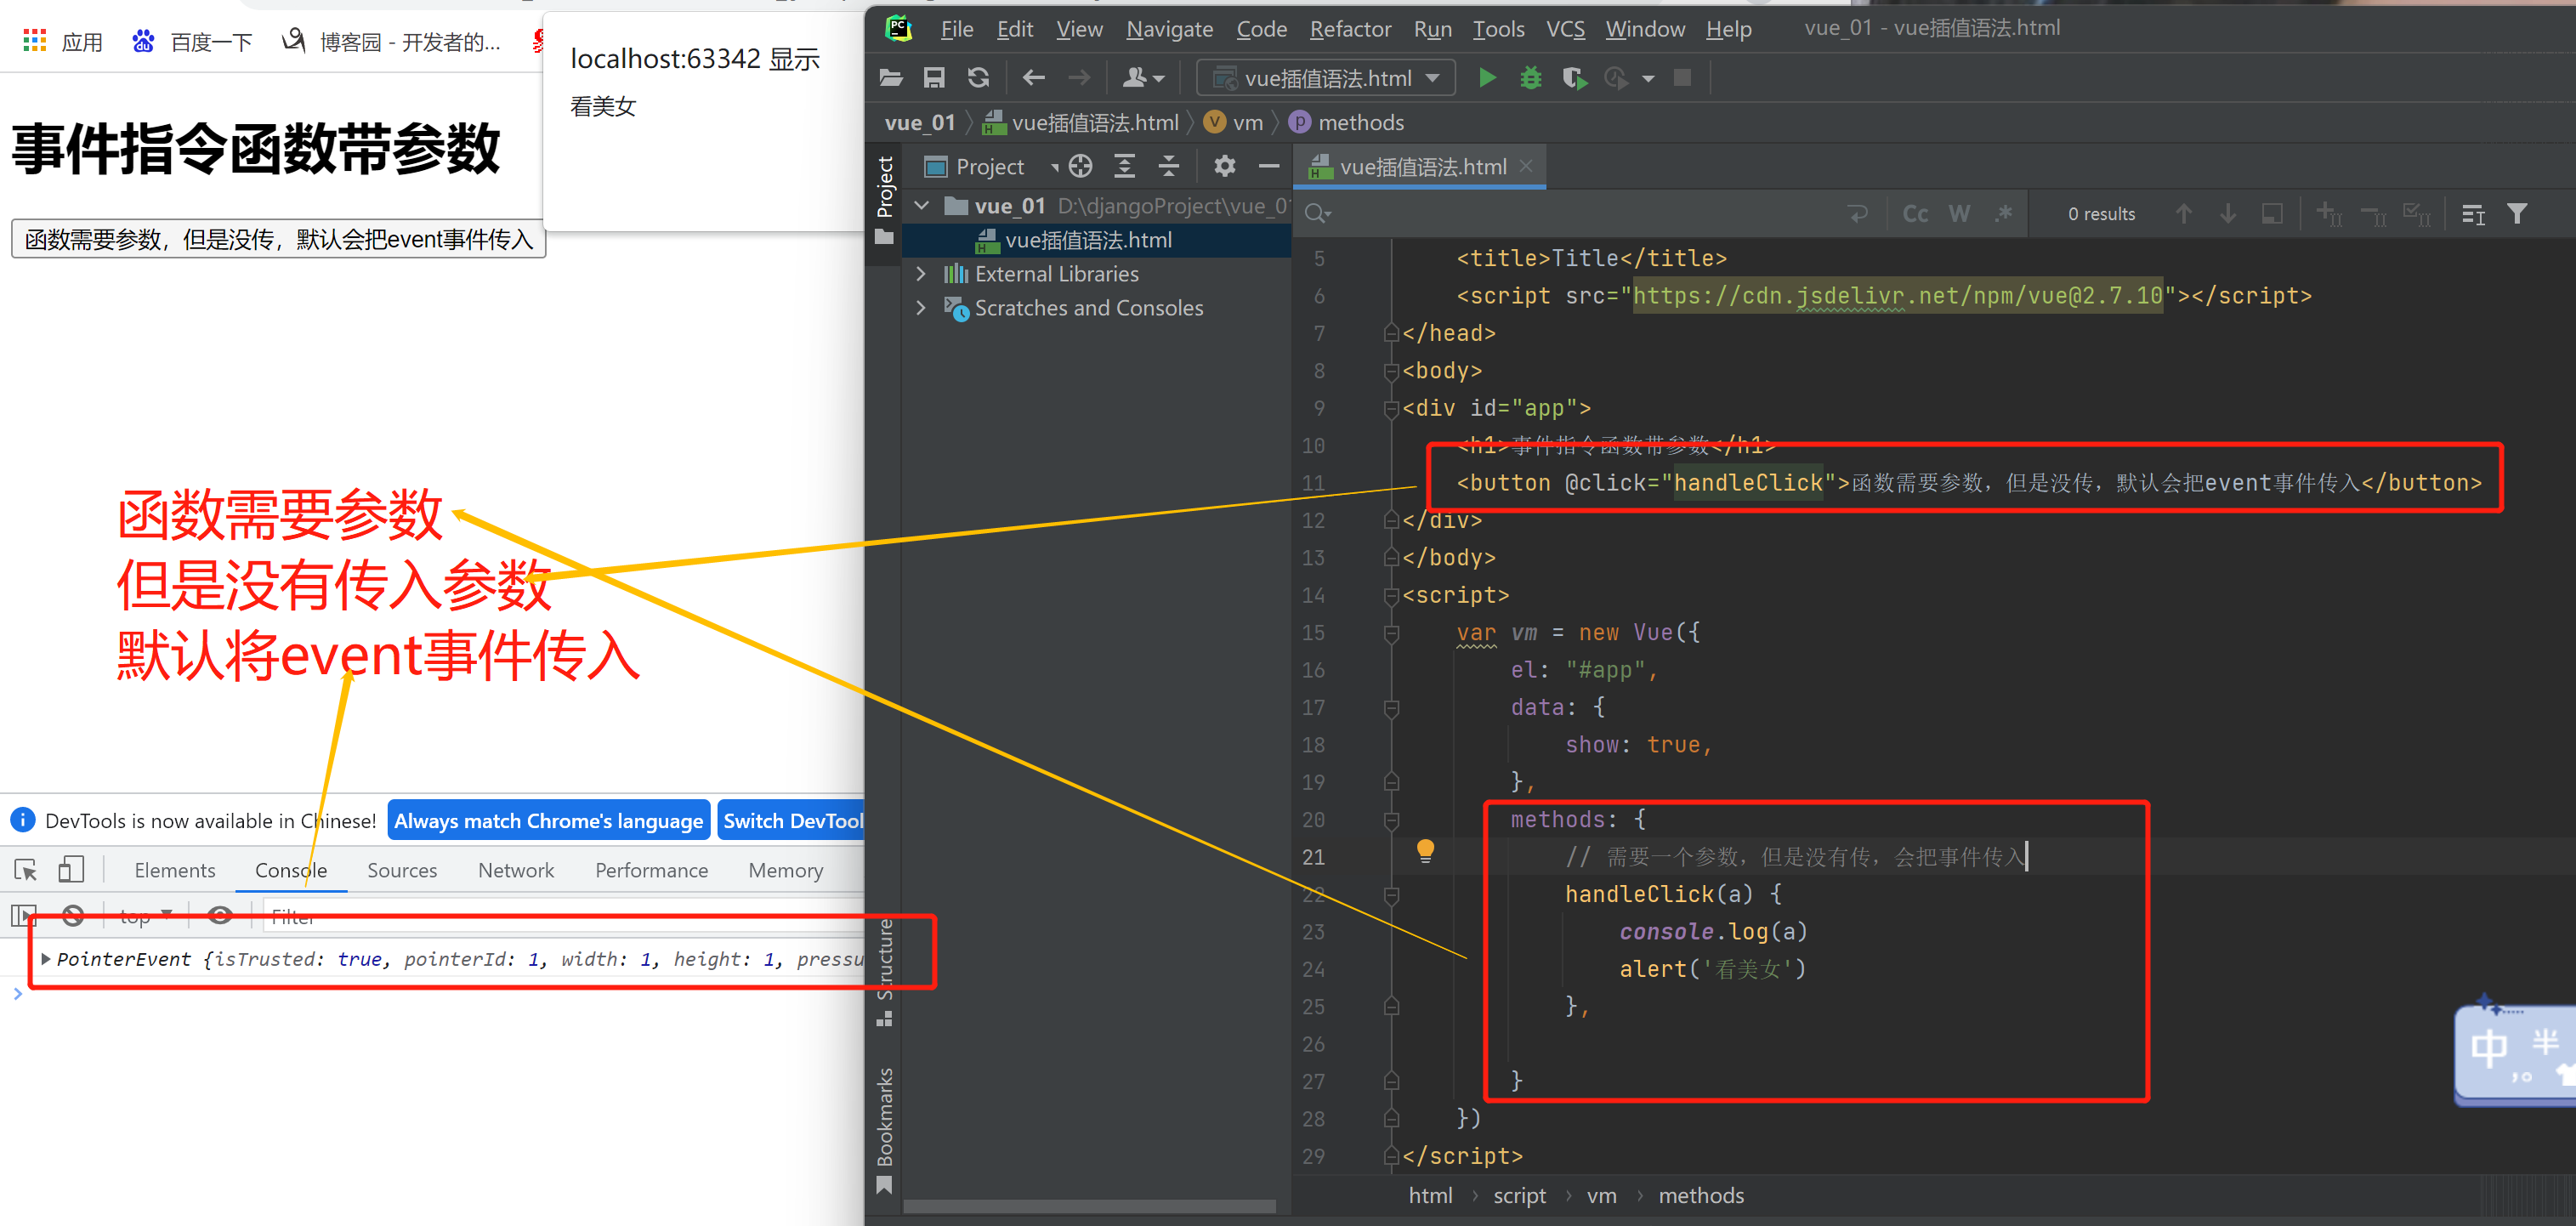Screen dimensions: 2576x1226
Task: Toggle Match Case (Cc) in find bar
Action: tap(1915, 213)
